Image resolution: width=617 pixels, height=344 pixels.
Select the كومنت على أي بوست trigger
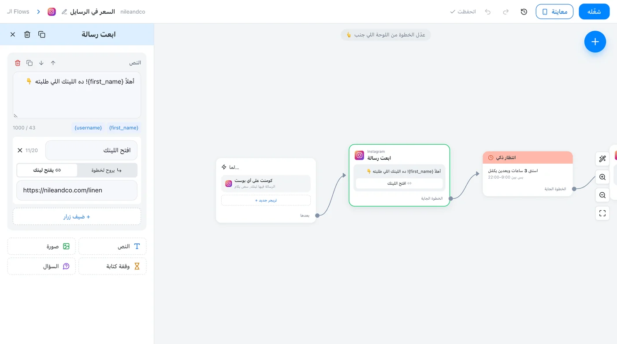click(266, 183)
